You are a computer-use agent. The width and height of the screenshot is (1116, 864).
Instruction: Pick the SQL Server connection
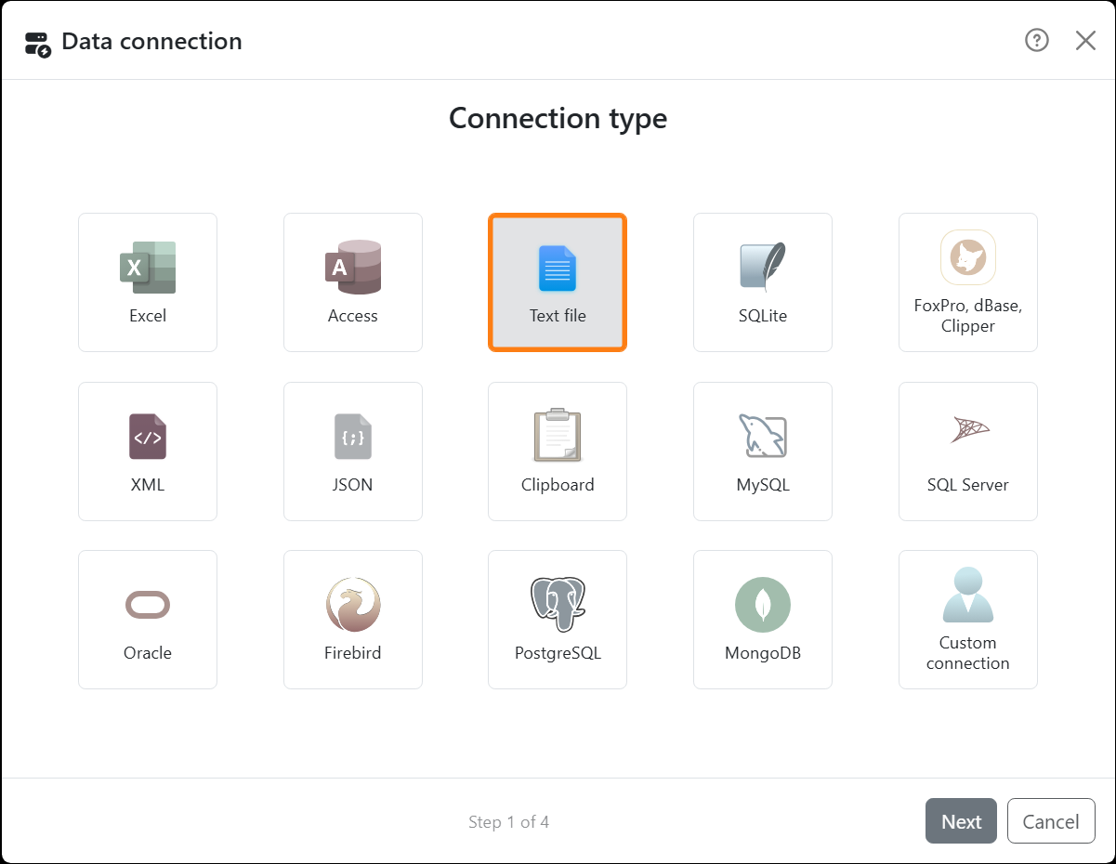point(968,452)
